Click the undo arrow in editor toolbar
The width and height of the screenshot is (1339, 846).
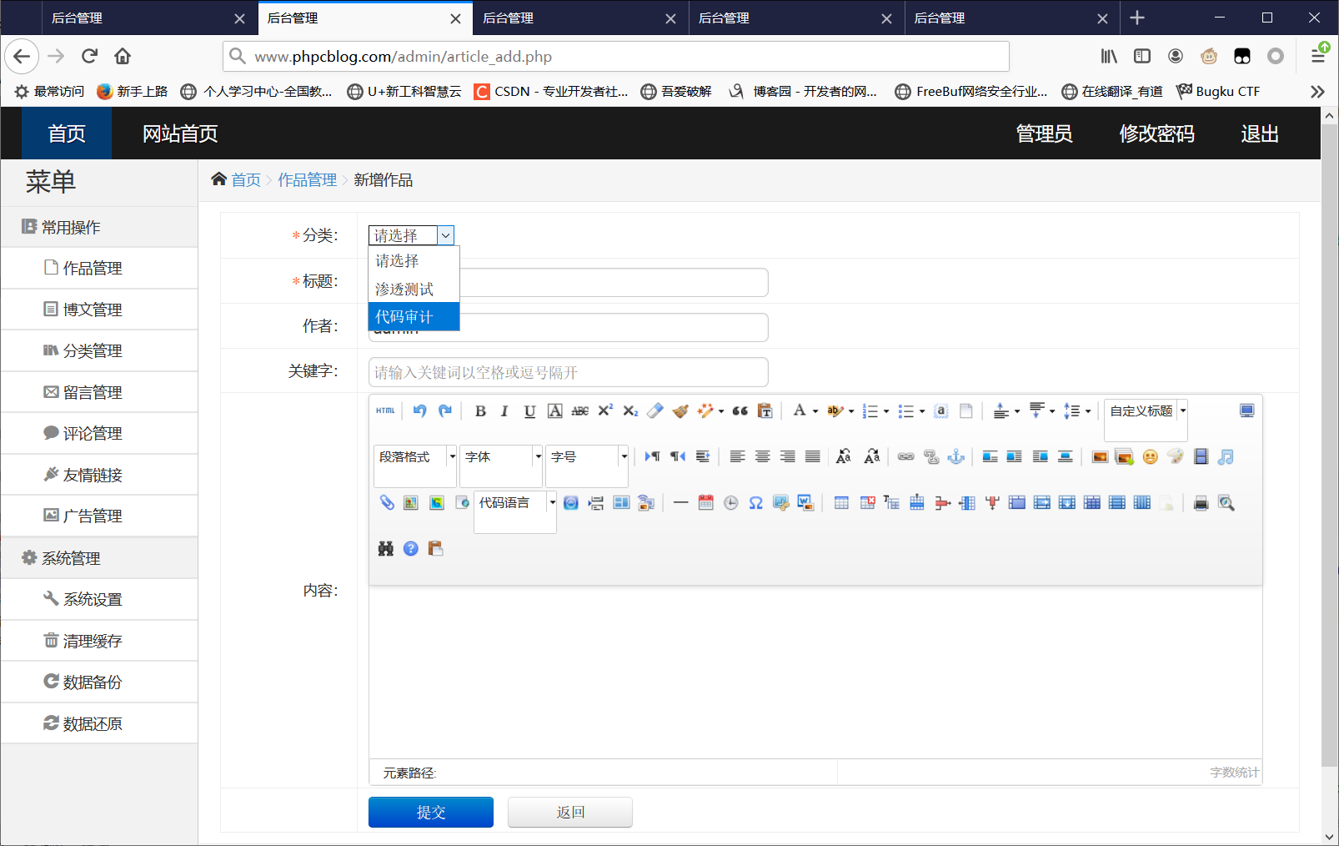click(x=419, y=410)
